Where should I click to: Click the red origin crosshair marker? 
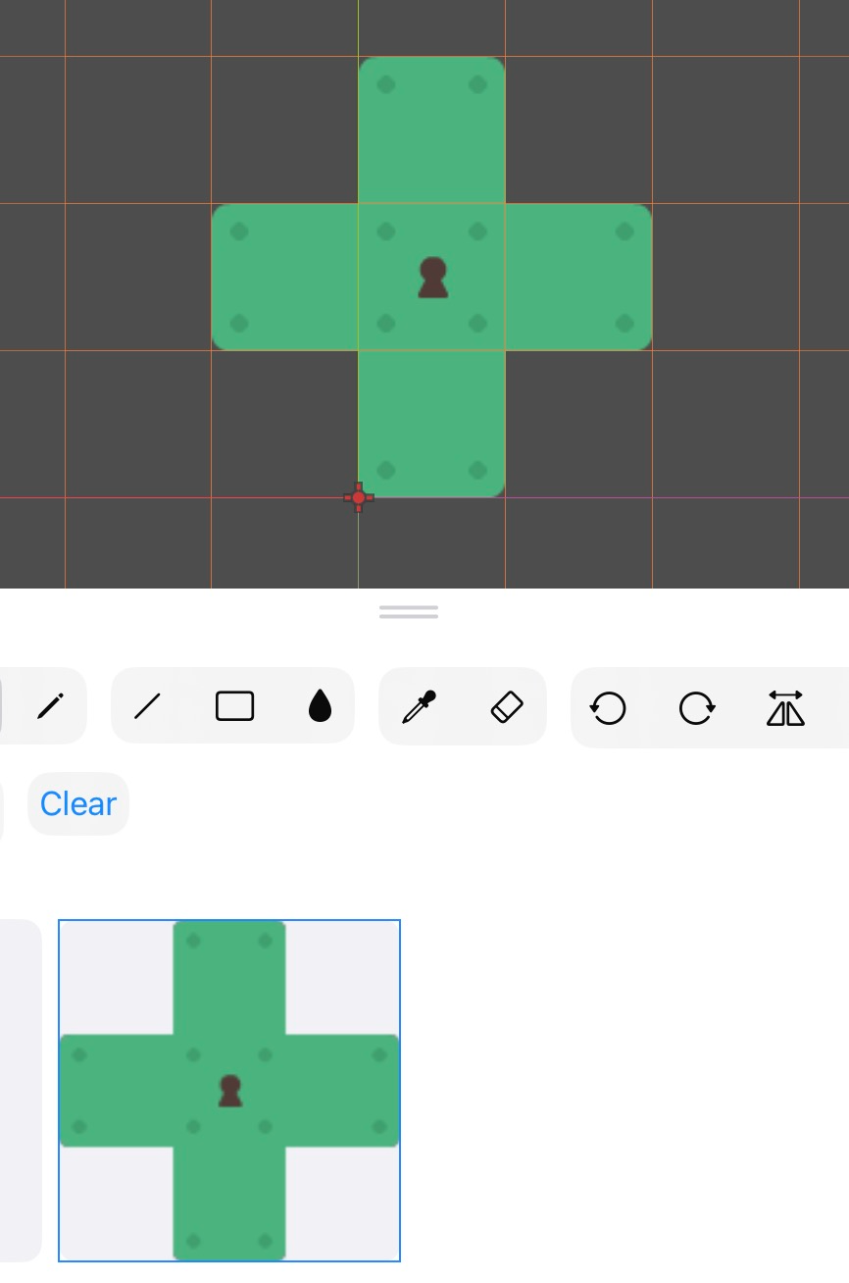[359, 498]
